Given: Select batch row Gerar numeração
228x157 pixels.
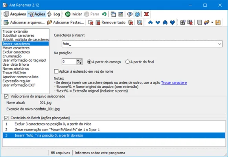Looking at the screenshot, I should (x=114, y=129).
